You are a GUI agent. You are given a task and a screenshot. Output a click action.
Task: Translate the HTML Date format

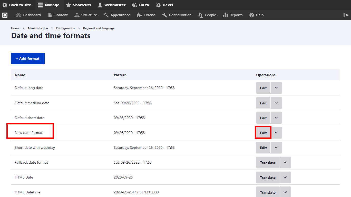coord(267,178)
